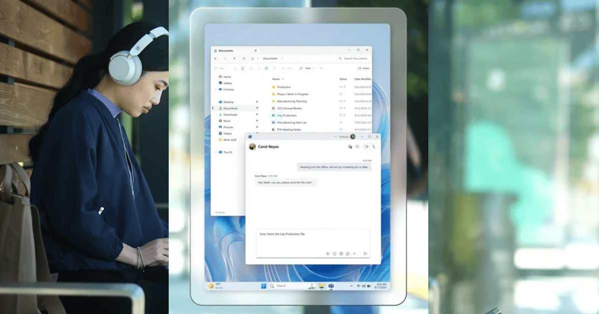The height and width of the screenshot is (314, 599).
Task: Select the July_Production file
Action: pos(287,115)
